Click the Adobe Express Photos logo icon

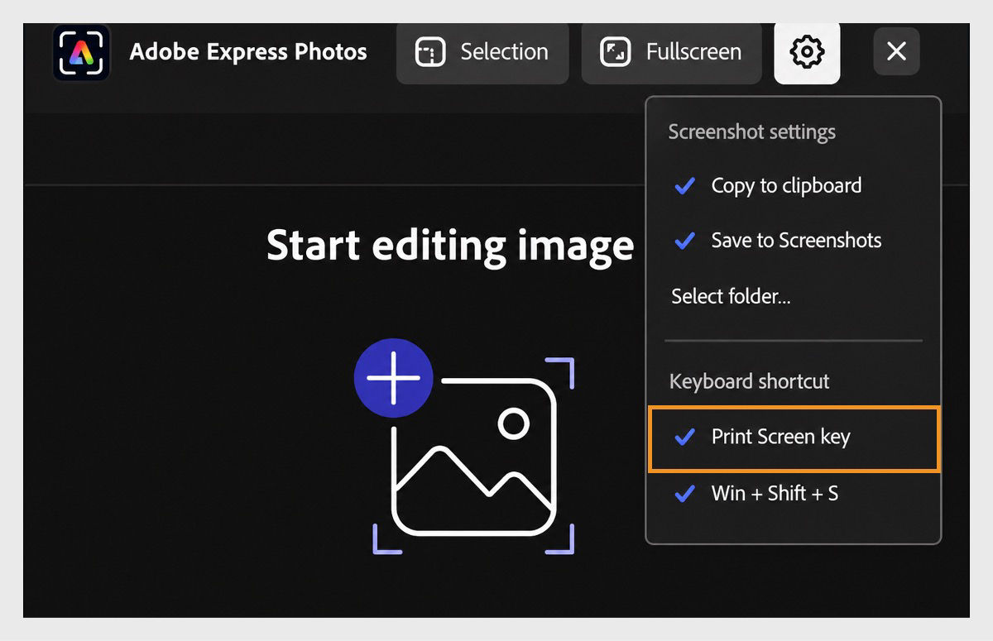(81, 52)
